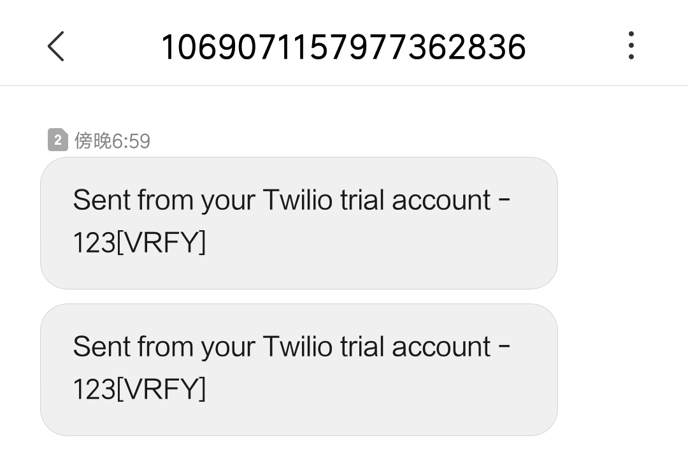Select the second Twilio trial message bubble
Image resolution: width=688 pixels, height=475 pixels.
[x=299, y=370]
